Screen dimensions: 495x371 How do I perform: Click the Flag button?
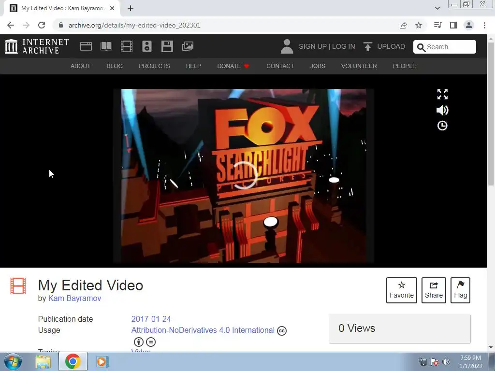[x=460, y=290]
